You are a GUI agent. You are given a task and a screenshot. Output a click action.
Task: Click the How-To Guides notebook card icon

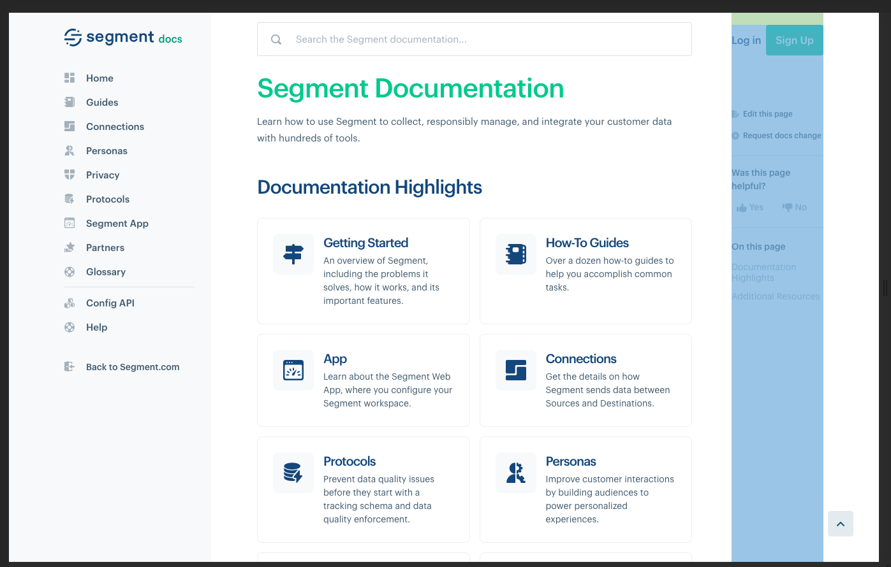point(516,254)
